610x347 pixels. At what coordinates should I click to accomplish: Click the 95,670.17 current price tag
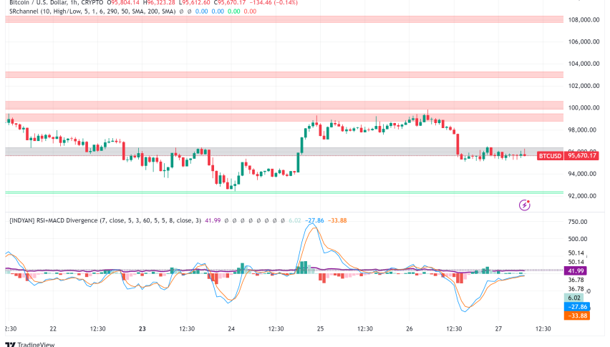coord(582,156)
